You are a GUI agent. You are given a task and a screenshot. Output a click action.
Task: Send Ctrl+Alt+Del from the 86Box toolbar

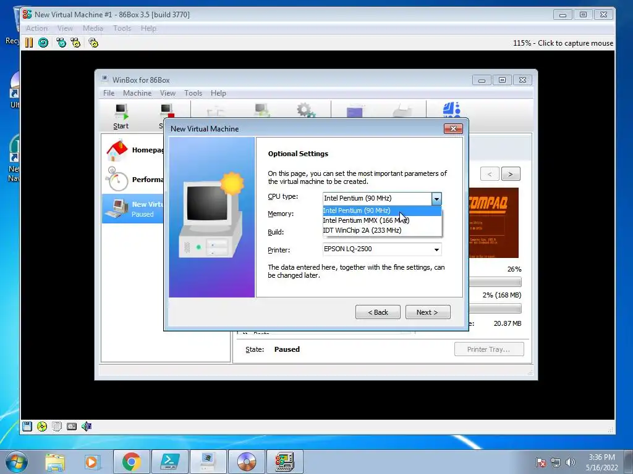(x=61, y=43)
